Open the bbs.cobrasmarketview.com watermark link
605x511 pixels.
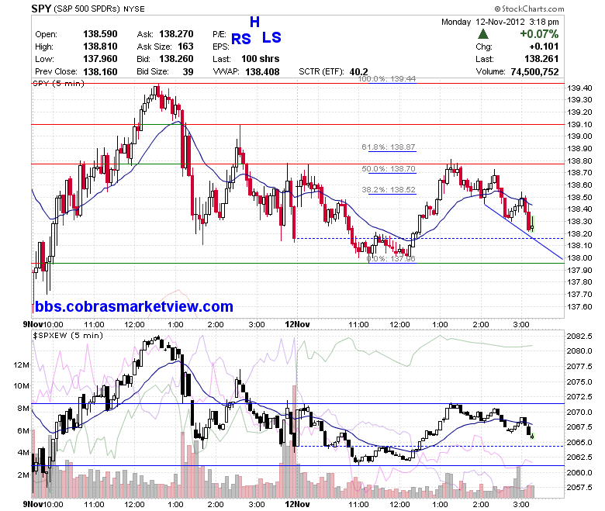(x=134, y=306)
